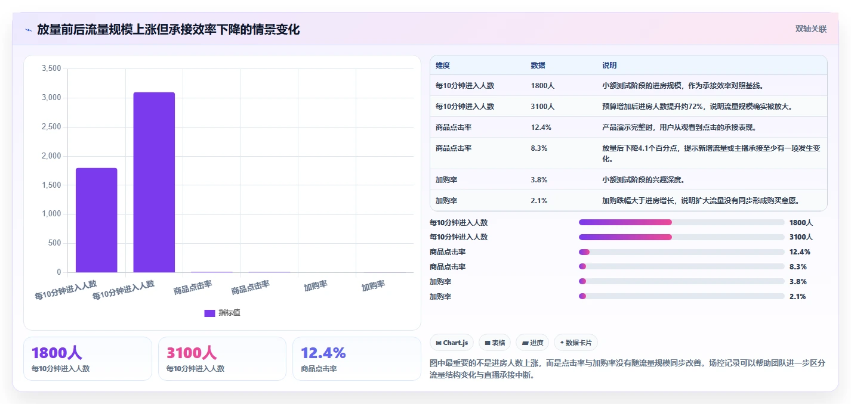Screen dimensions: 851x404
Task: Click the 12.4% cell in the table
Action: pyautogui.click(x=541, y=128)
